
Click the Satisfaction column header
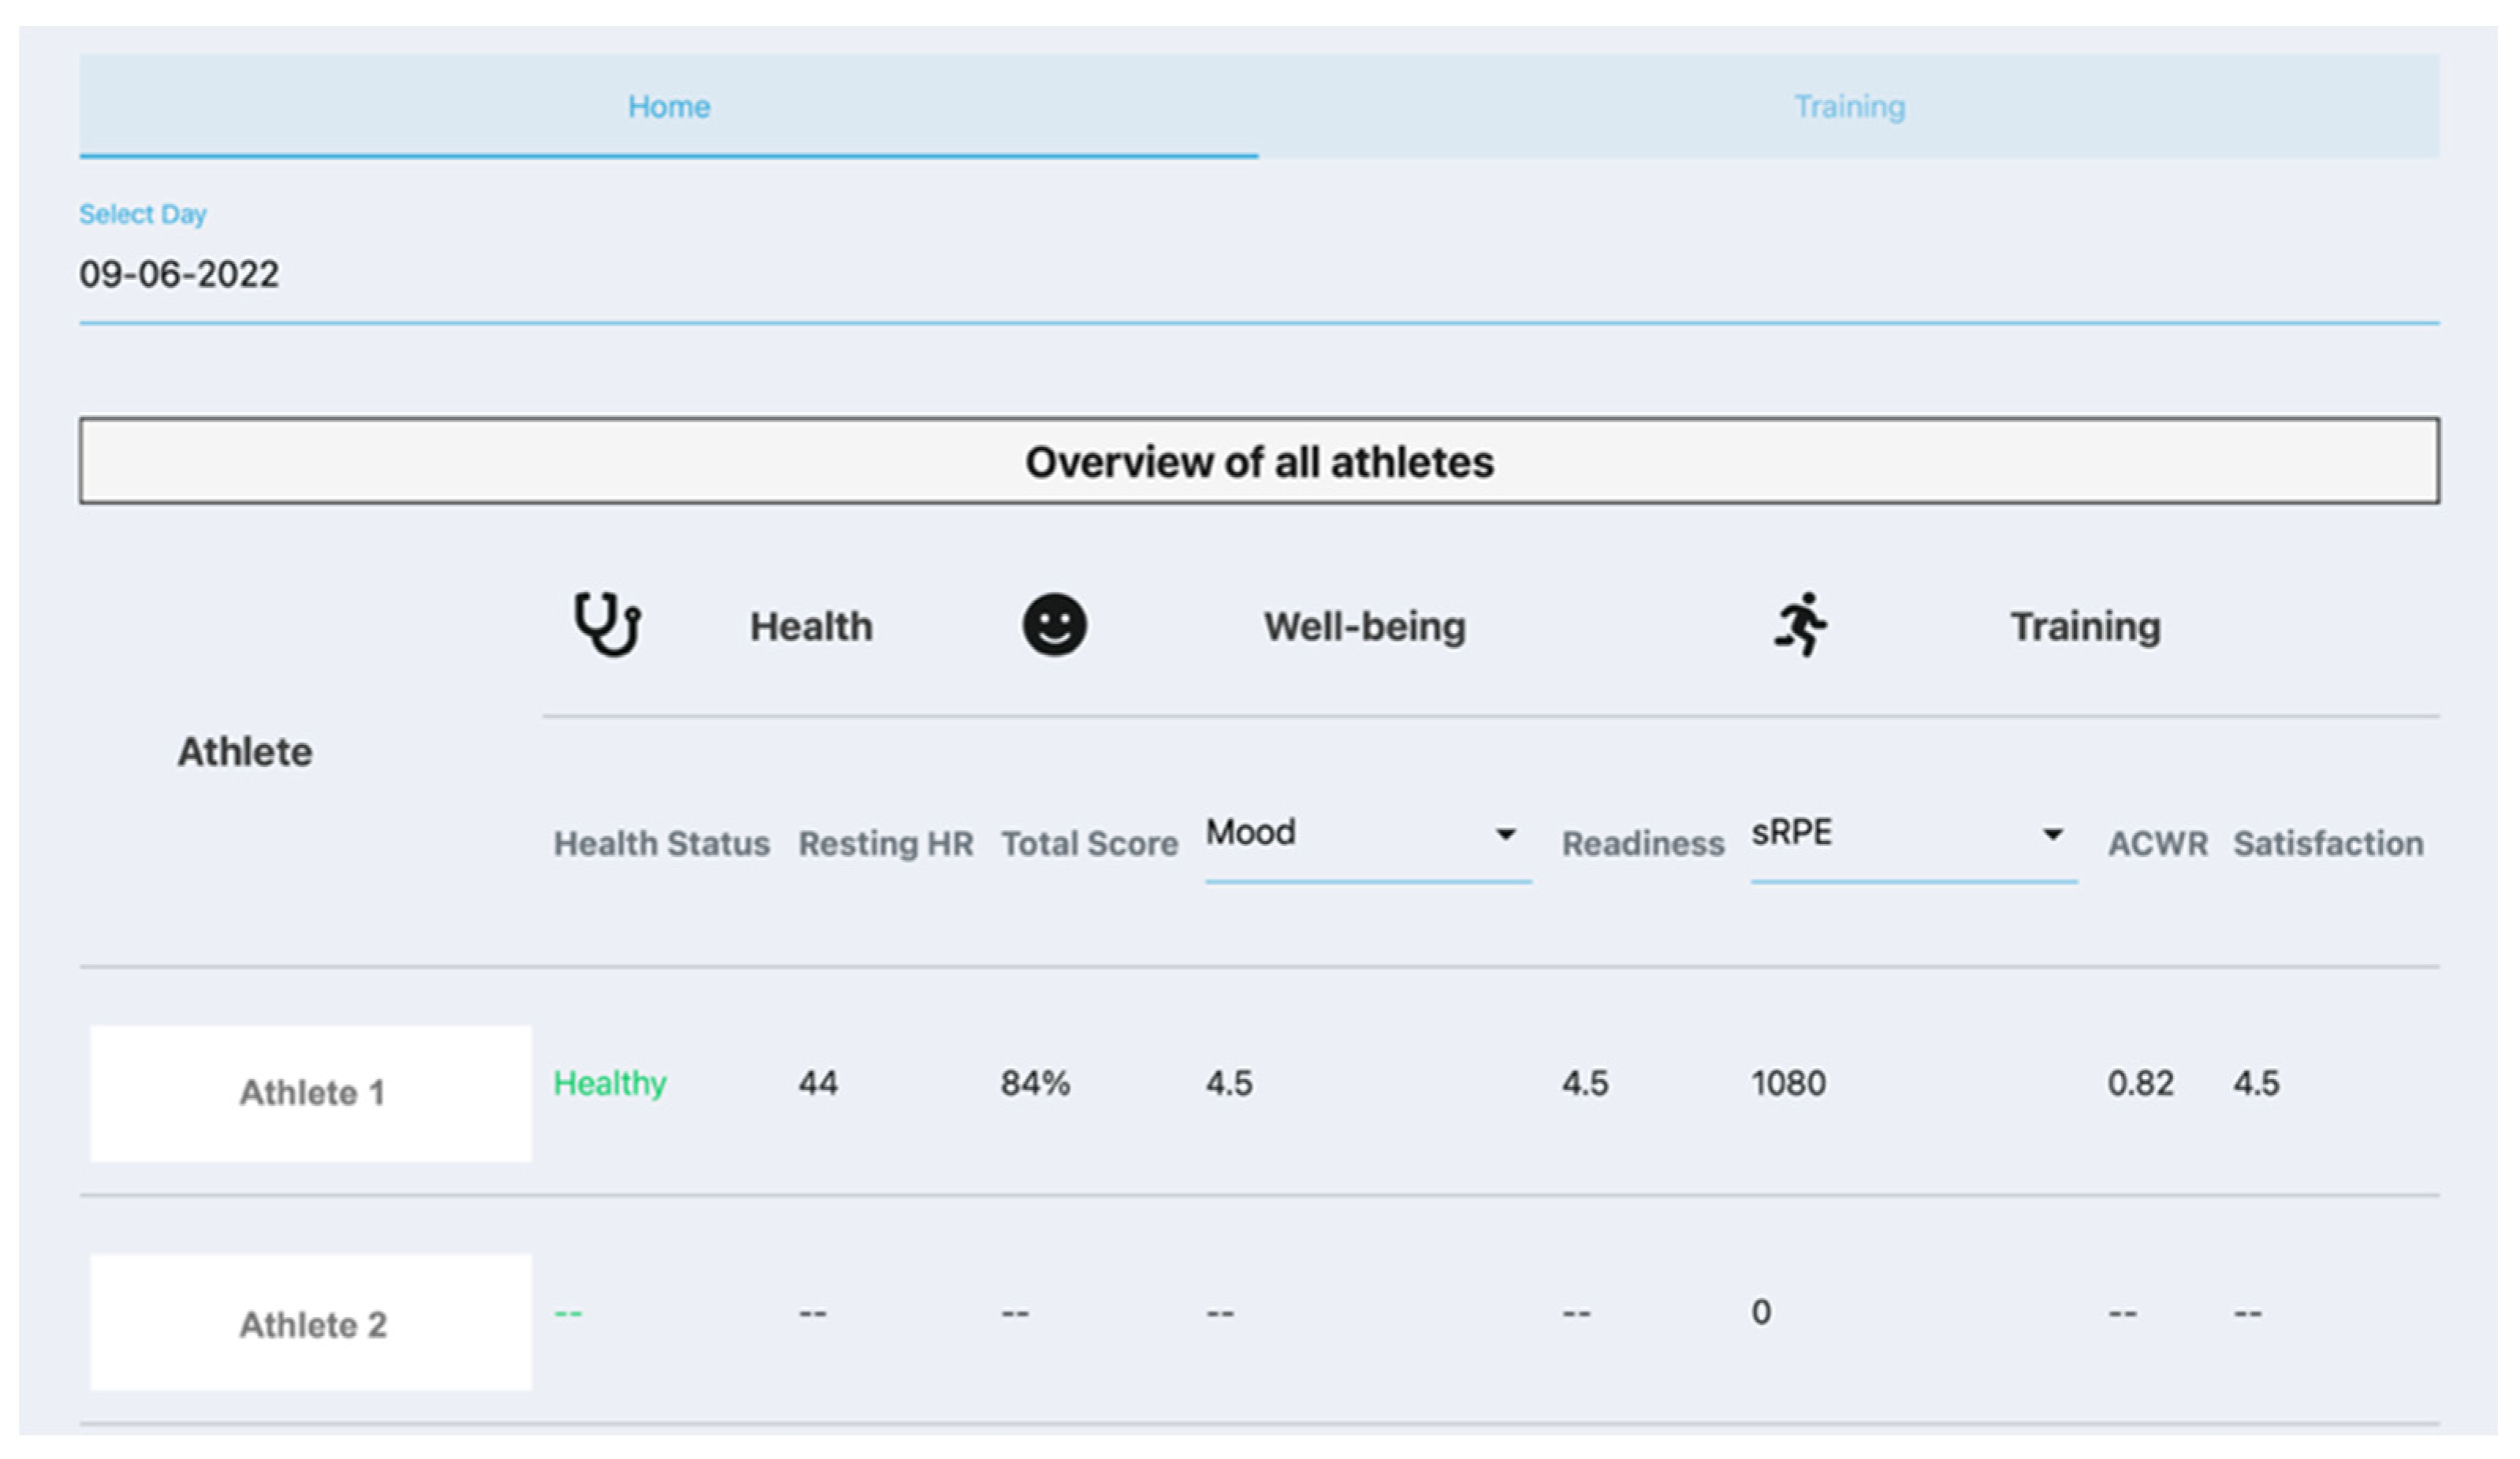[2328, 844]
